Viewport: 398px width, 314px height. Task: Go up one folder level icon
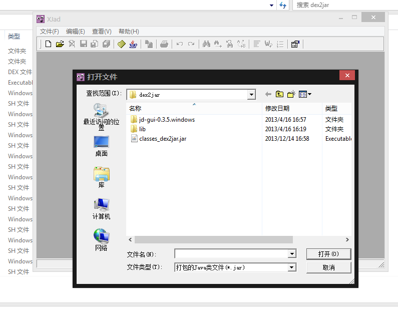(x=279, y=94)
